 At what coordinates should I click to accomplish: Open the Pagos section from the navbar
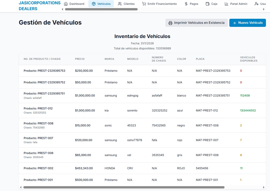(x=191, y=4)
